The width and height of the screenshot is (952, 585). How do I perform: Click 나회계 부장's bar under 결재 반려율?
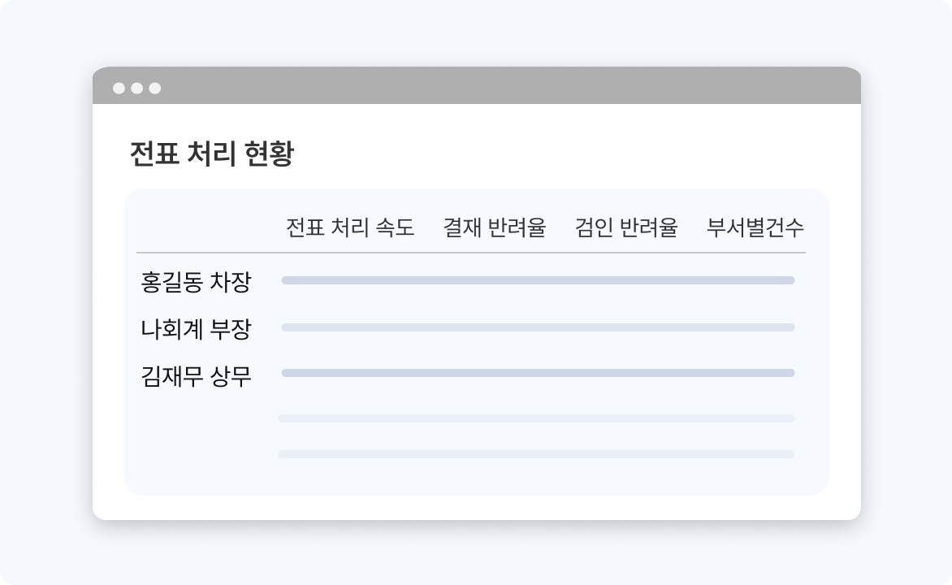point(495,327)
